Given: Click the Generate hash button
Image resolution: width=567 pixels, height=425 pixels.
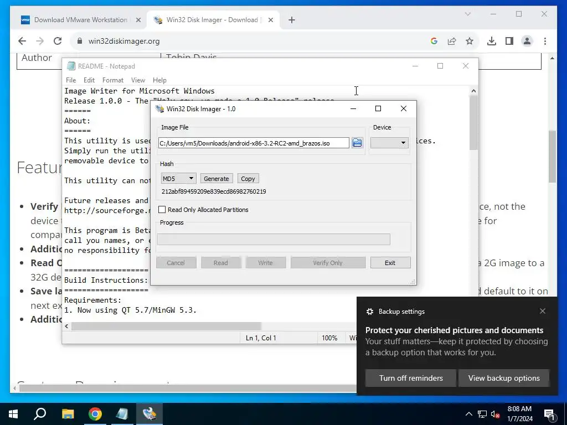Looking at the screenshot, I should click(x=217, y=179).
